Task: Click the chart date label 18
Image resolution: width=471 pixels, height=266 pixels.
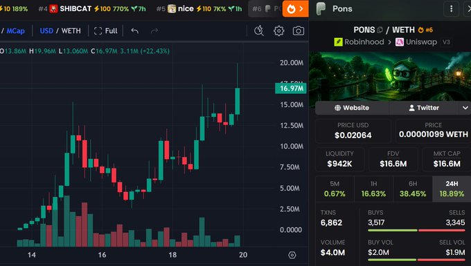Action: [x=172, y=255]
